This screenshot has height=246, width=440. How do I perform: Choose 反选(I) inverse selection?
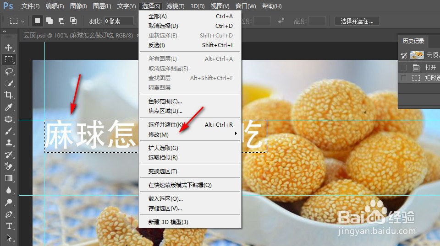click(190, 45)
